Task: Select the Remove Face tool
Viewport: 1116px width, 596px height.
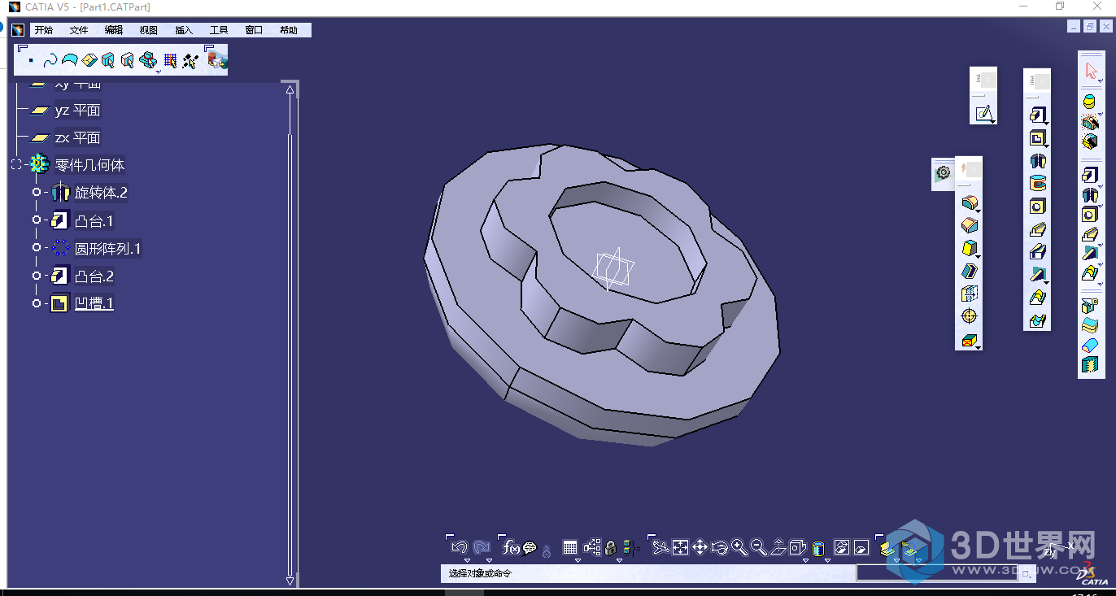Action: 969,339
